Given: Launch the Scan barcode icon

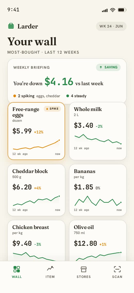Looking at the screenshot, I should click(x=117, y=269).
